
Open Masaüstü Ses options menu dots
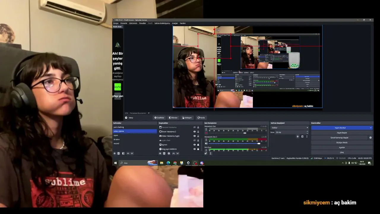coord(206,130)
